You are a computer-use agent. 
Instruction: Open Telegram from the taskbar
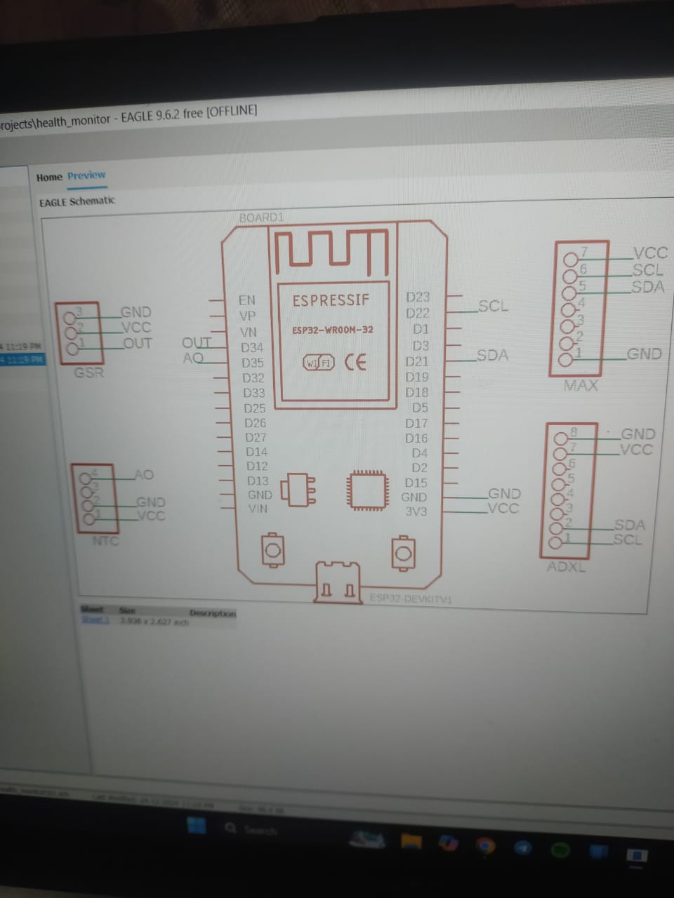tap(523, 847)
